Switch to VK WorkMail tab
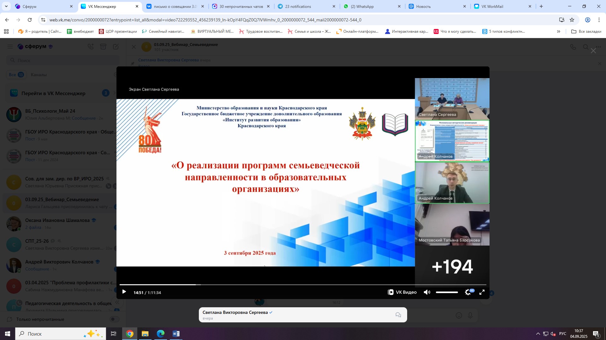 pyautogui.click(x=492, y=6)
